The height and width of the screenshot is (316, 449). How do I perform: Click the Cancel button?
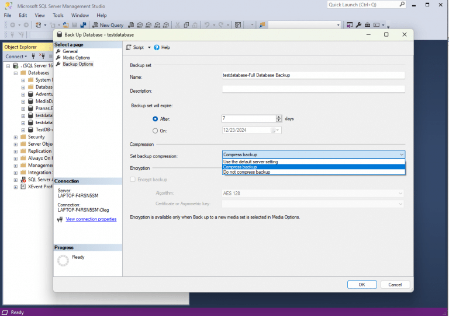pos(395,285)
